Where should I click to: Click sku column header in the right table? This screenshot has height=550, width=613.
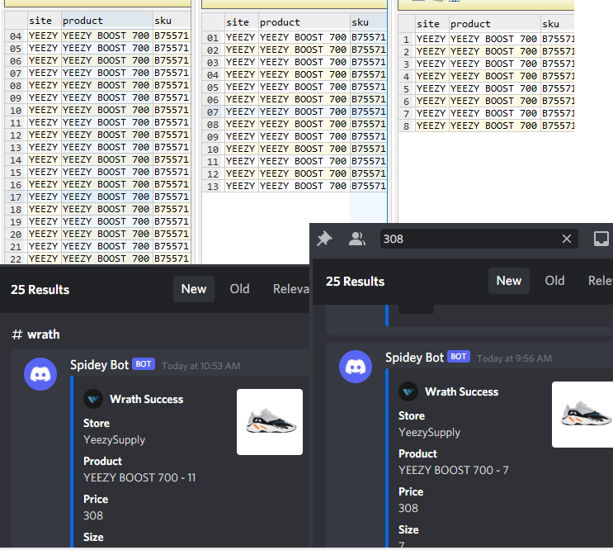(x=557, y=23)
